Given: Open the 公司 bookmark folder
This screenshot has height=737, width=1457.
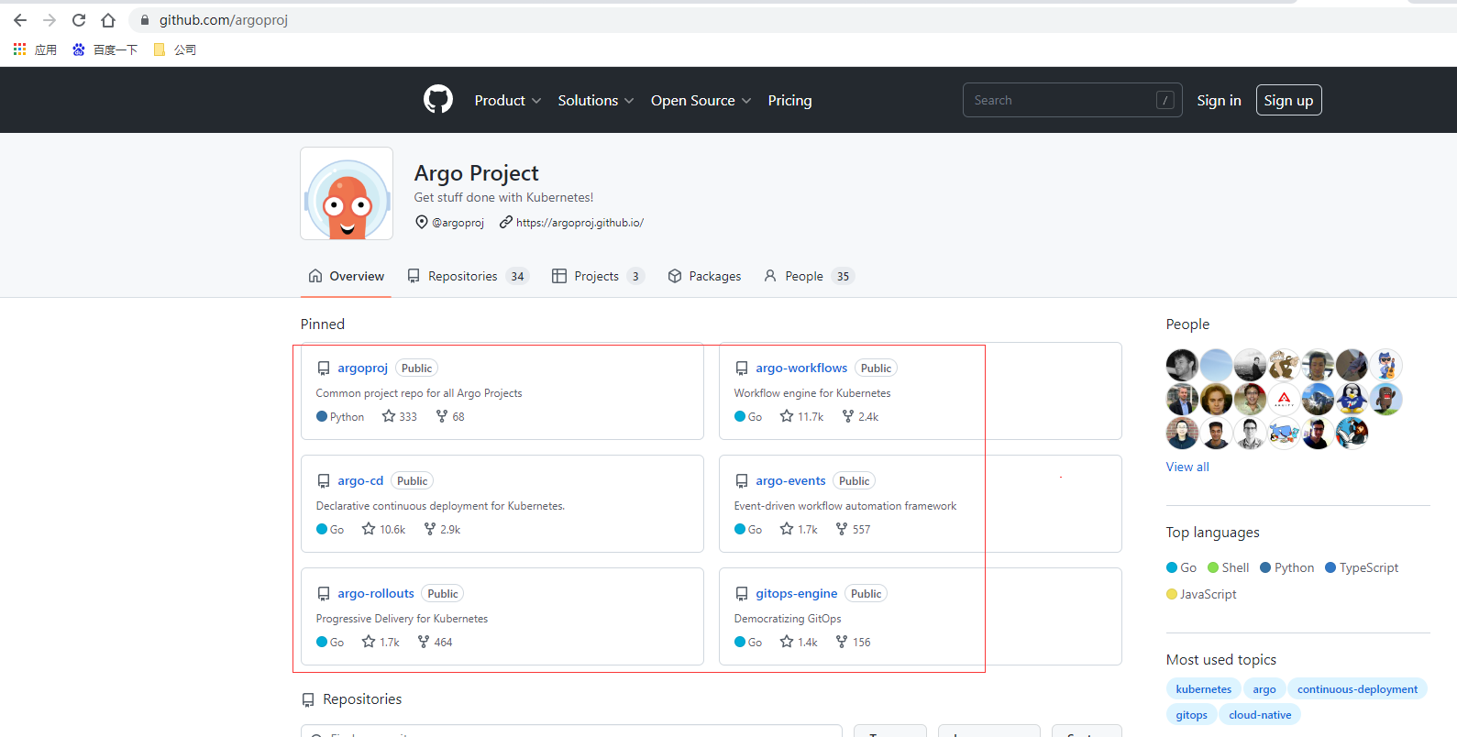Looking at the screenshot, I should (x=175, y=49).
